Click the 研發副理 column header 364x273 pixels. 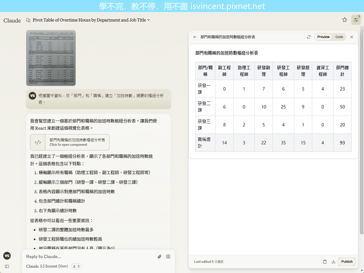coord(264,71)
